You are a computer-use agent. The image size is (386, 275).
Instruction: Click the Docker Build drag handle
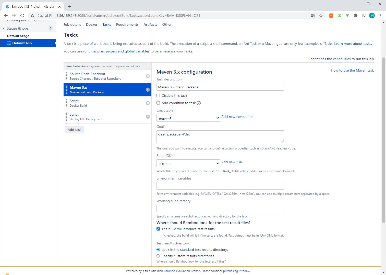67,103
